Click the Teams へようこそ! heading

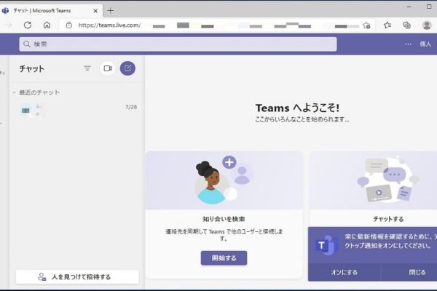tap(297, 108)
